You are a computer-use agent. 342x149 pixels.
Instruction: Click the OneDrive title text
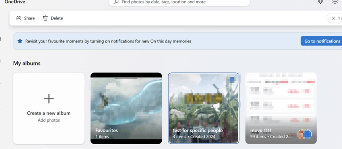click(15, 2)
